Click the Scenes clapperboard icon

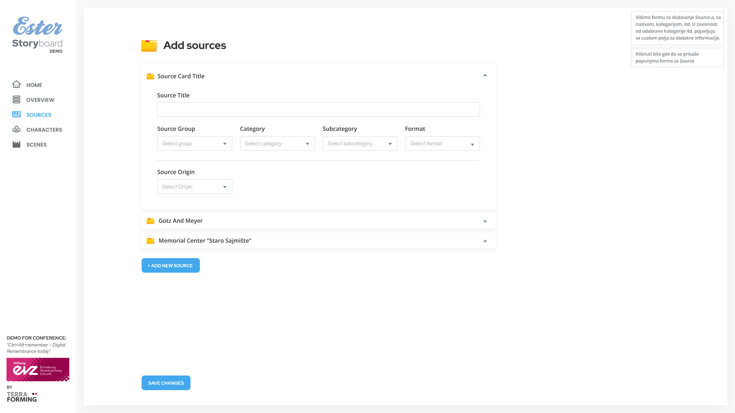pos(16,145)
